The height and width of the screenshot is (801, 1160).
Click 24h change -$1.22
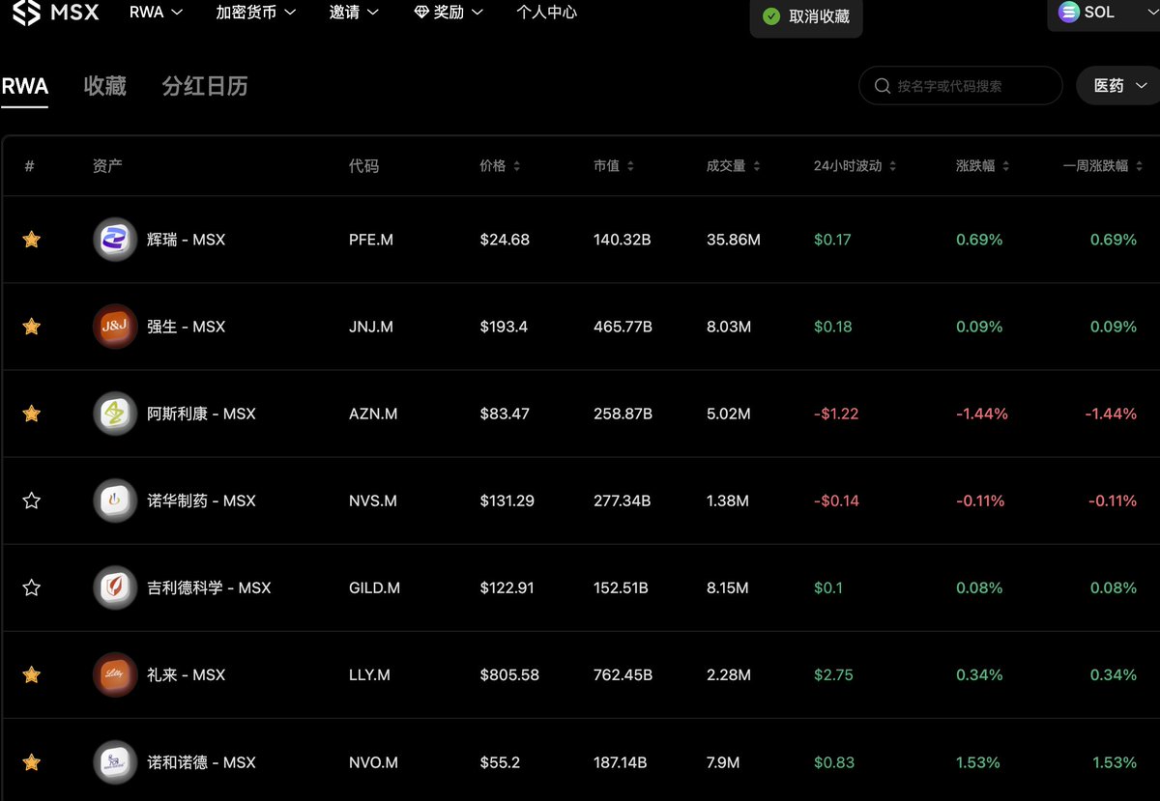[836, 414]
